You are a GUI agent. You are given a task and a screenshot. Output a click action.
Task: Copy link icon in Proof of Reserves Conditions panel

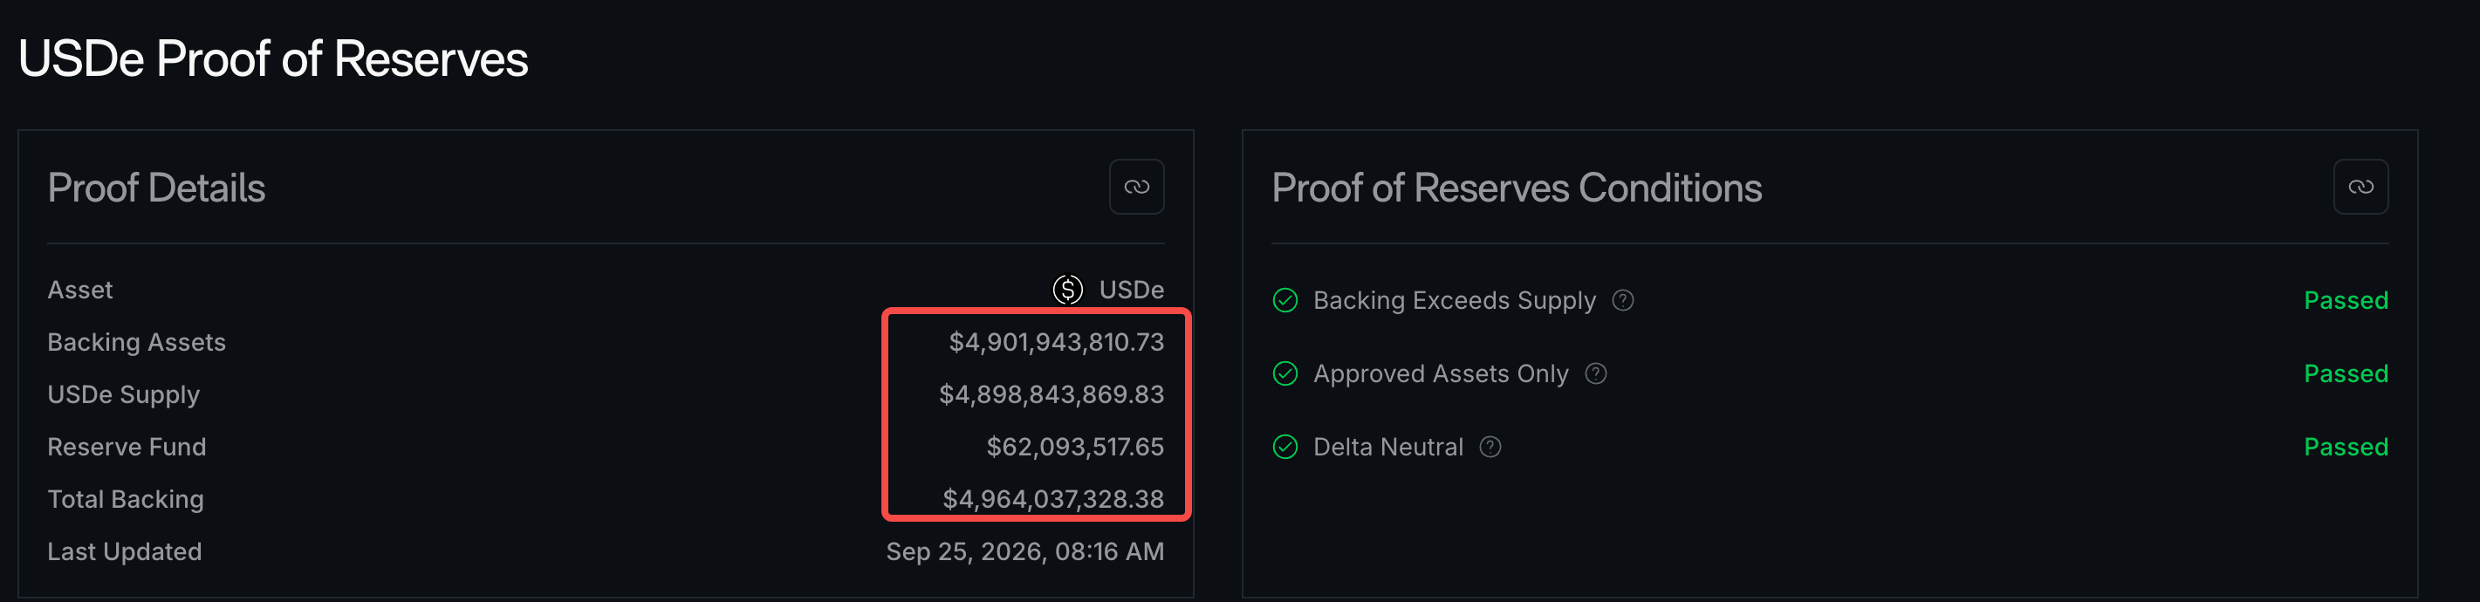[2360, 187]
